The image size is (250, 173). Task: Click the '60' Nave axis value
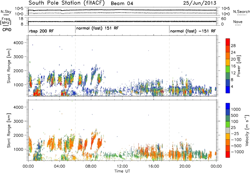click(x=223, y=19)
